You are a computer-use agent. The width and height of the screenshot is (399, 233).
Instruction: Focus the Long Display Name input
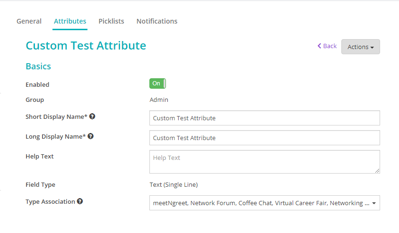(265, 138)
